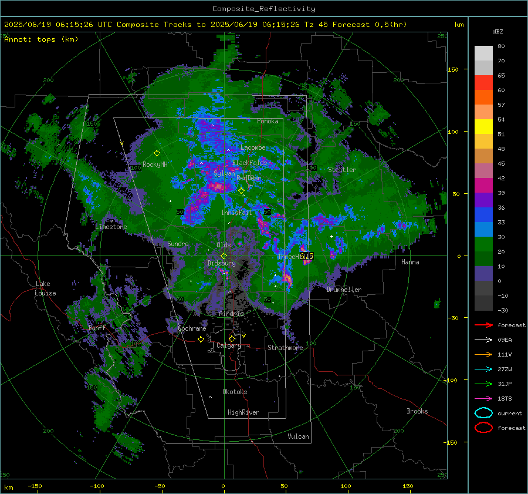This screenshot has width=528, height=494.
Task: Click the Stettler city label
Action: click(342, 170)
